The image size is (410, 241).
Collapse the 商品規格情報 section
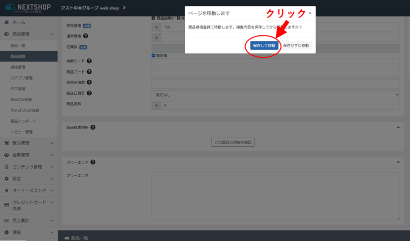point(398,127)
